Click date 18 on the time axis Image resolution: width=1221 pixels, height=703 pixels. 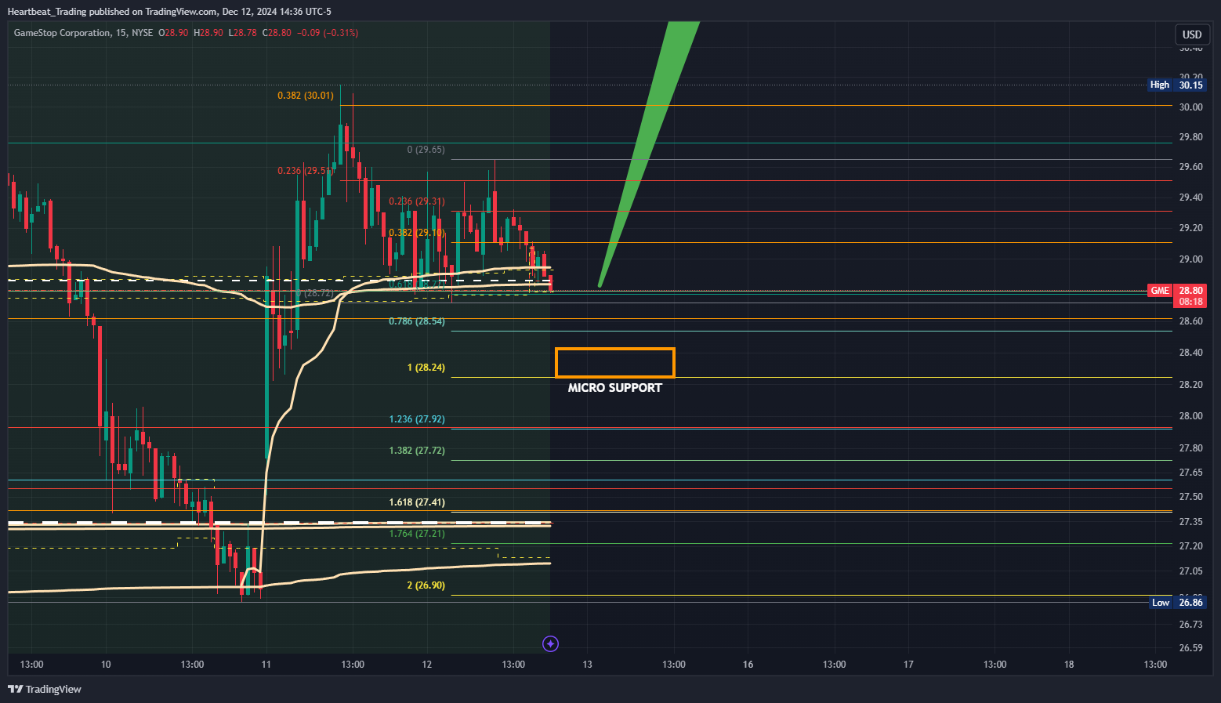(1069, 665)
